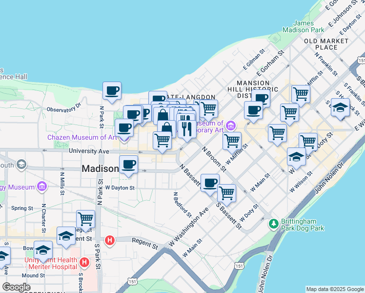Select the coffee marker above the Madison label

[x=128, y=164]
